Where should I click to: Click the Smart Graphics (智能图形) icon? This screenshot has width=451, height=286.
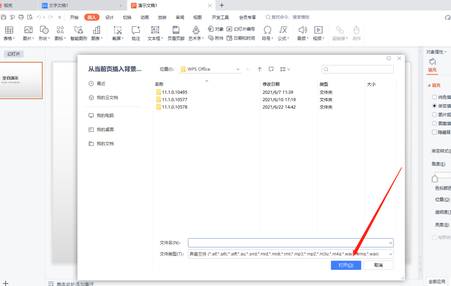tap(79, 31)
